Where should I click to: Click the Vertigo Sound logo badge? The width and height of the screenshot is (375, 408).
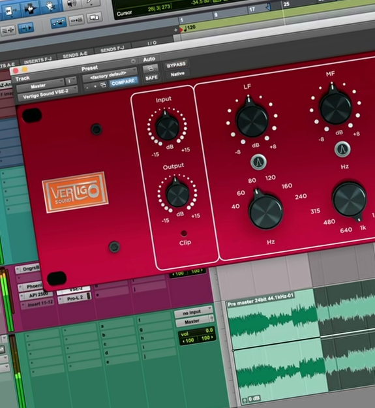tap(75, 192)
